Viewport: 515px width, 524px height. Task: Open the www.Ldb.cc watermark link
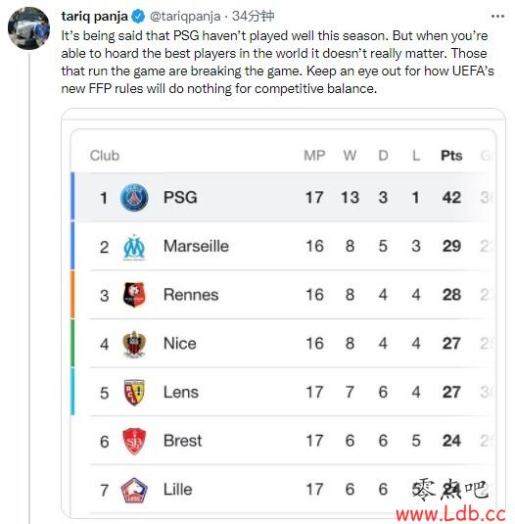click(x=449, y=514)
